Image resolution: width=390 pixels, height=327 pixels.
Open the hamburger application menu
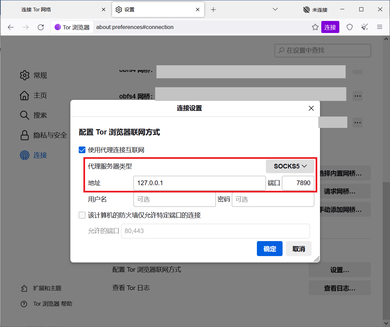[380, 27]
